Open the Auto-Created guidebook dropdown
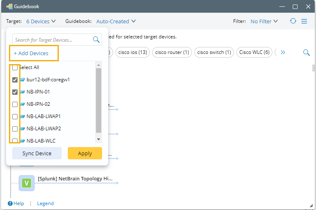Screen dimensions: 316x210 point(116,21)
